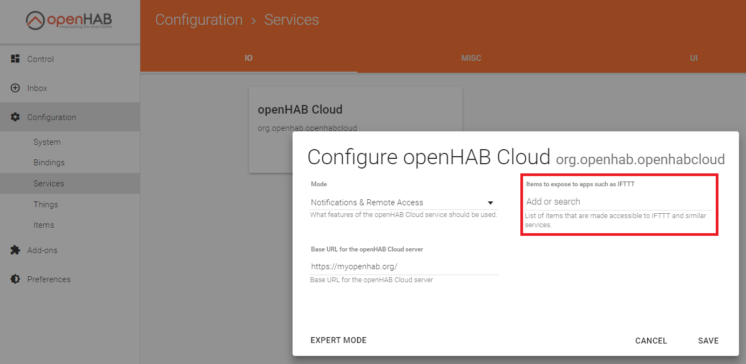Click the Add-ons puzzle piece icon
This screenshot has height=364, width=746.
(15, 250)
